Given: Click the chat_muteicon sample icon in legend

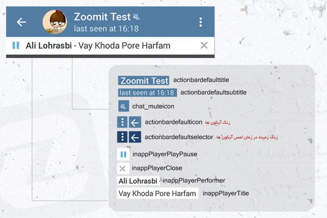Looking at the screenshot, I should tap(123, 106).
